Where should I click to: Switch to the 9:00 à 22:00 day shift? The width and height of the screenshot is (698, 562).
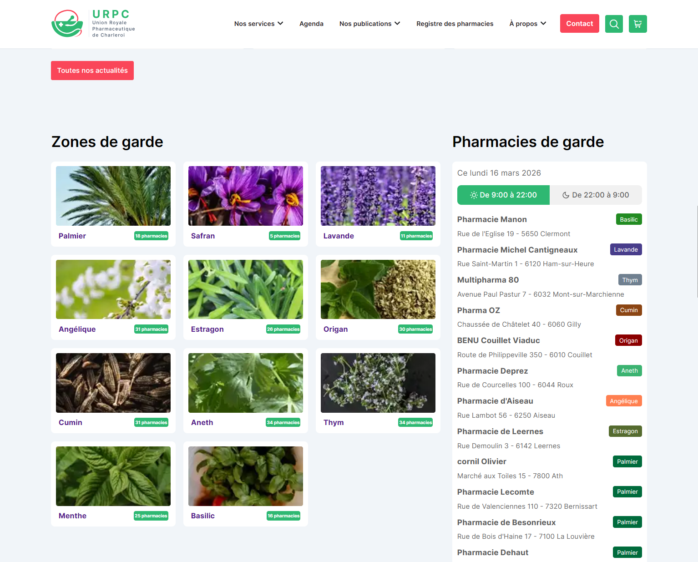coord(503,195)
